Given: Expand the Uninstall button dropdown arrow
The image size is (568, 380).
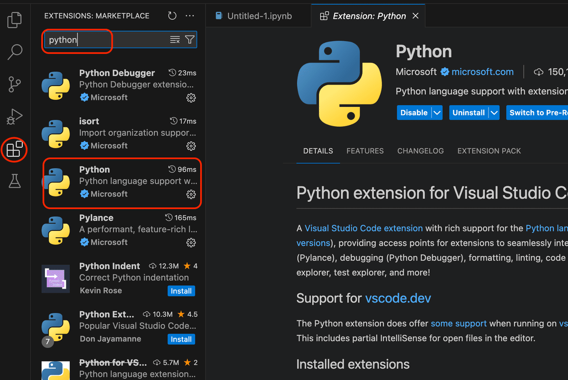Looking at the screenshot, I should [x=494, y=113].
